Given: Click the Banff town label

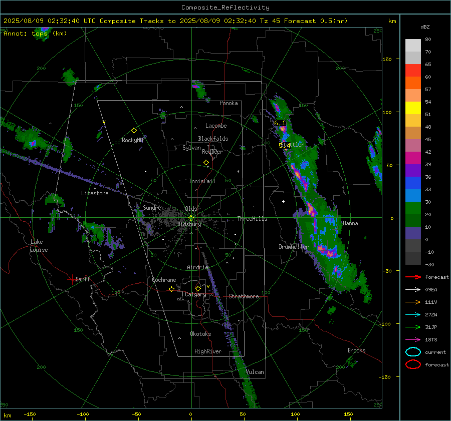Looking at the screenshot, I should 83,279.
